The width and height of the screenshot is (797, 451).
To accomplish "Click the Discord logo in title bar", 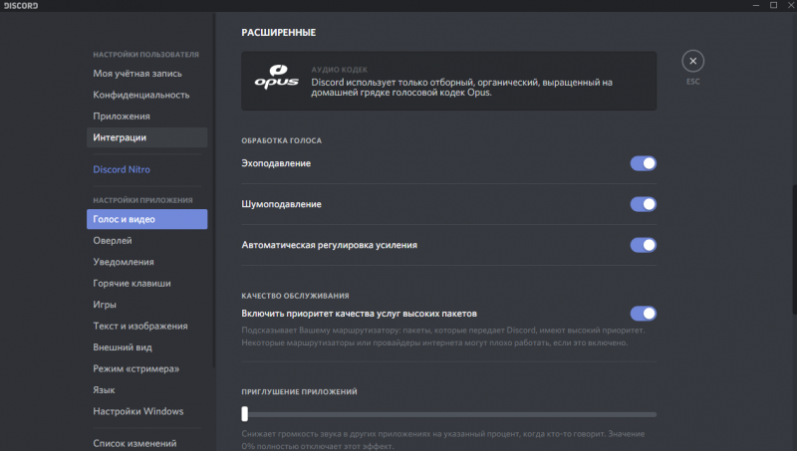I will pyautogui.click(x=21, y=6).
